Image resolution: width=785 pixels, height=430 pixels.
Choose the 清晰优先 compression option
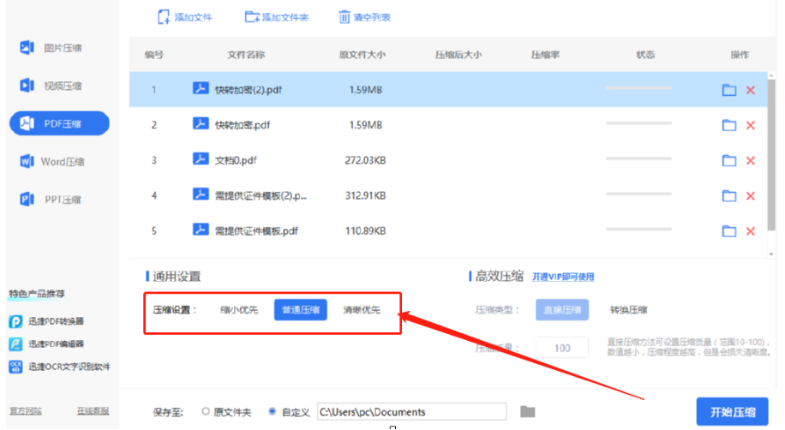[x=362, y=310]
